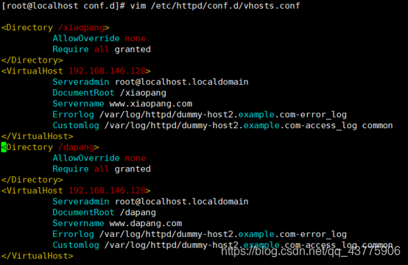Screen dimensions: 408x265
Task: Click the path "/etc/httpd/conf.d/vhosts.conf"
Action: 225,6
